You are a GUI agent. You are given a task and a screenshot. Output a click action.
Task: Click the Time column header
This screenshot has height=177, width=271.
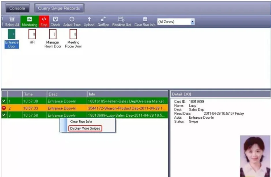(x=35, y=94)
